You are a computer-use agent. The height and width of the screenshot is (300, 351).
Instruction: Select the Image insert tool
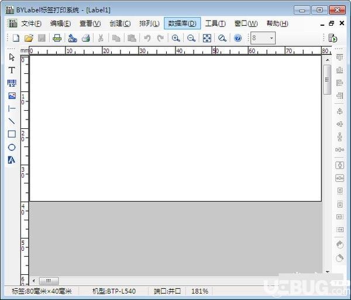pos(12,96)
